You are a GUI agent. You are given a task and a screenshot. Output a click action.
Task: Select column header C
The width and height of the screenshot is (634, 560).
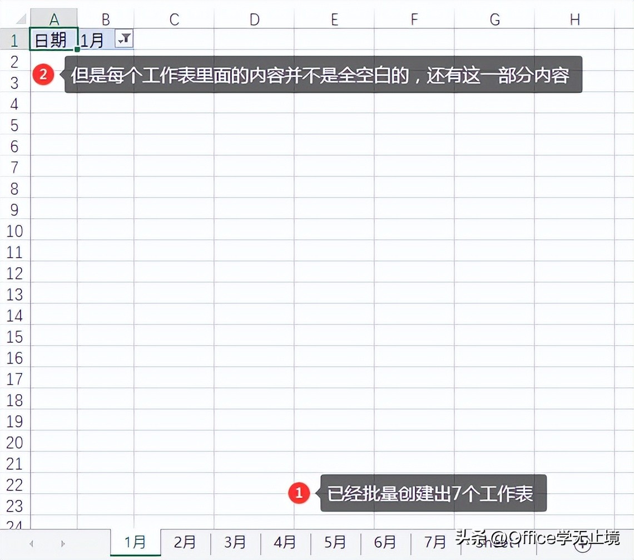pyautogui.click(x=174, y=19)
